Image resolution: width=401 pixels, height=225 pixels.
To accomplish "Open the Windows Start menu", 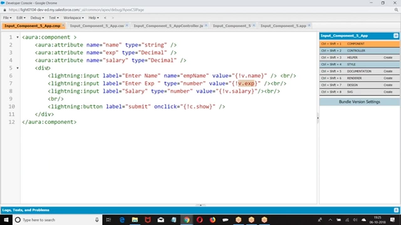I will [6, 220].
